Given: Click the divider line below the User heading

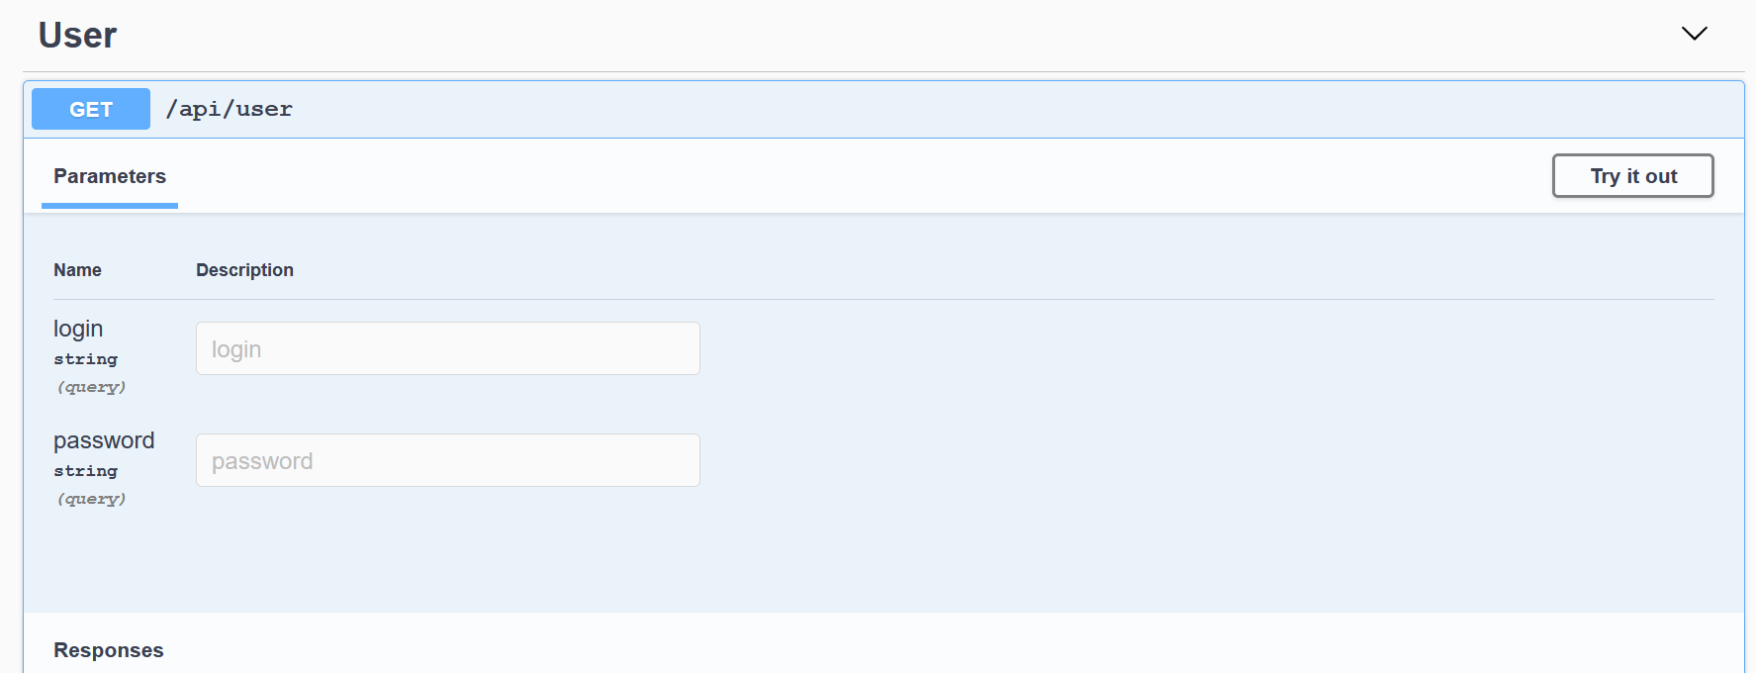Looking at the screenshot, I should 882,71.
